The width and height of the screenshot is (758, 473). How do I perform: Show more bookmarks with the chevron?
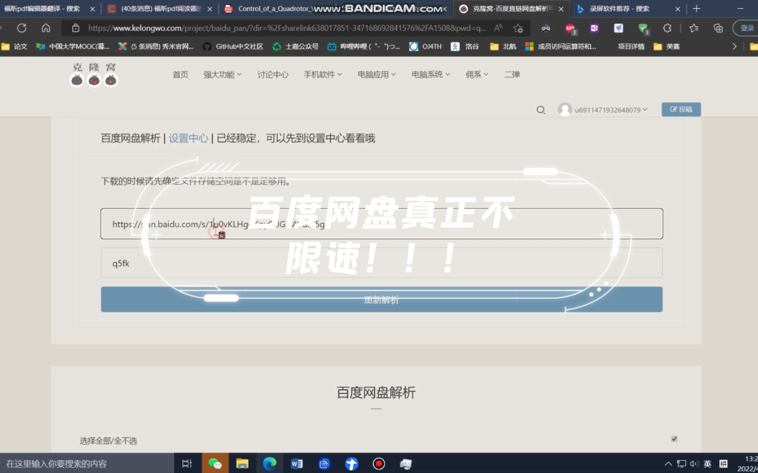point(734,46)
